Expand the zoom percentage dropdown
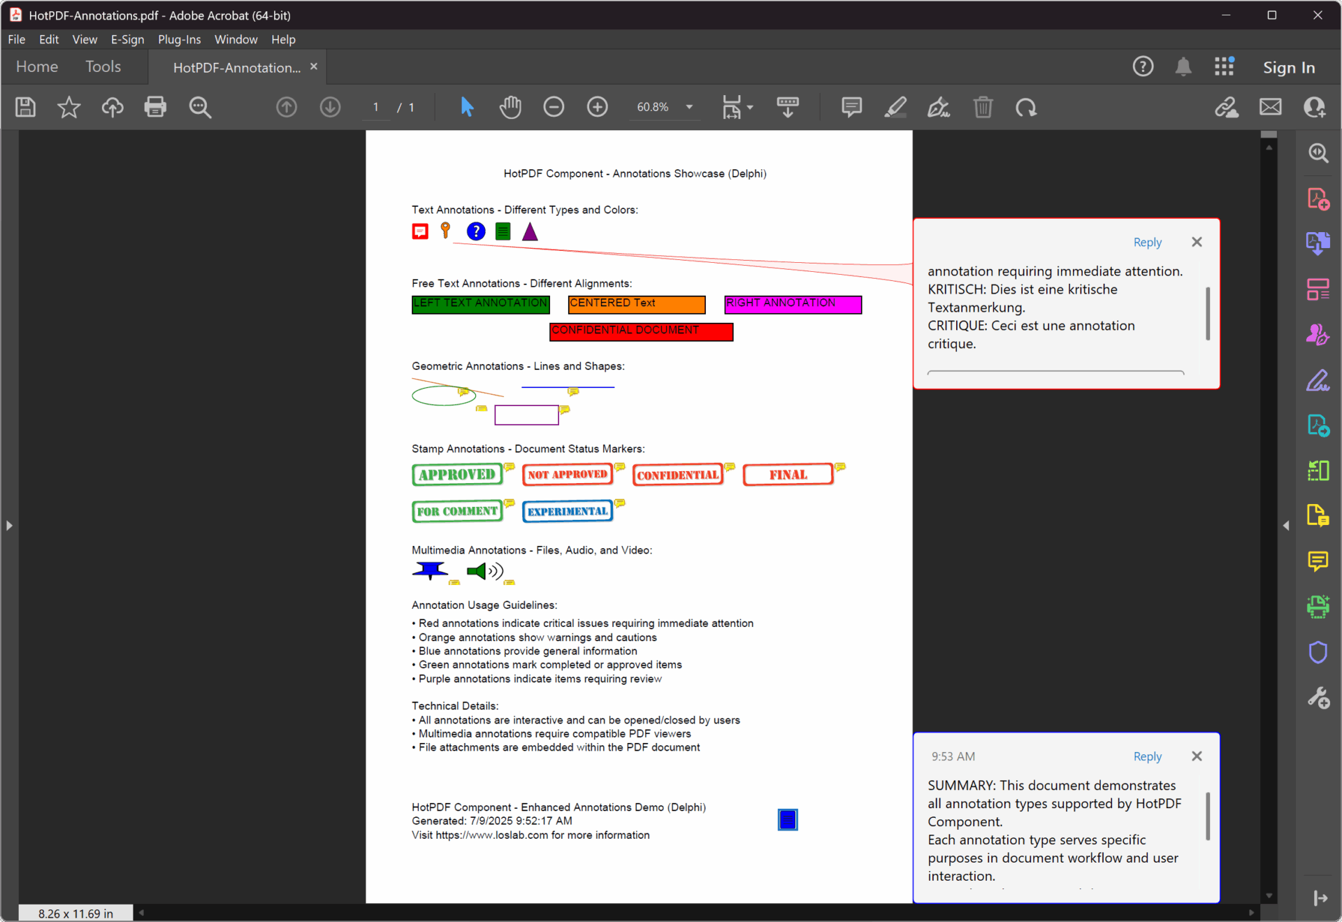Screen dimensions: 1342x922 click(x=688, y=107)
